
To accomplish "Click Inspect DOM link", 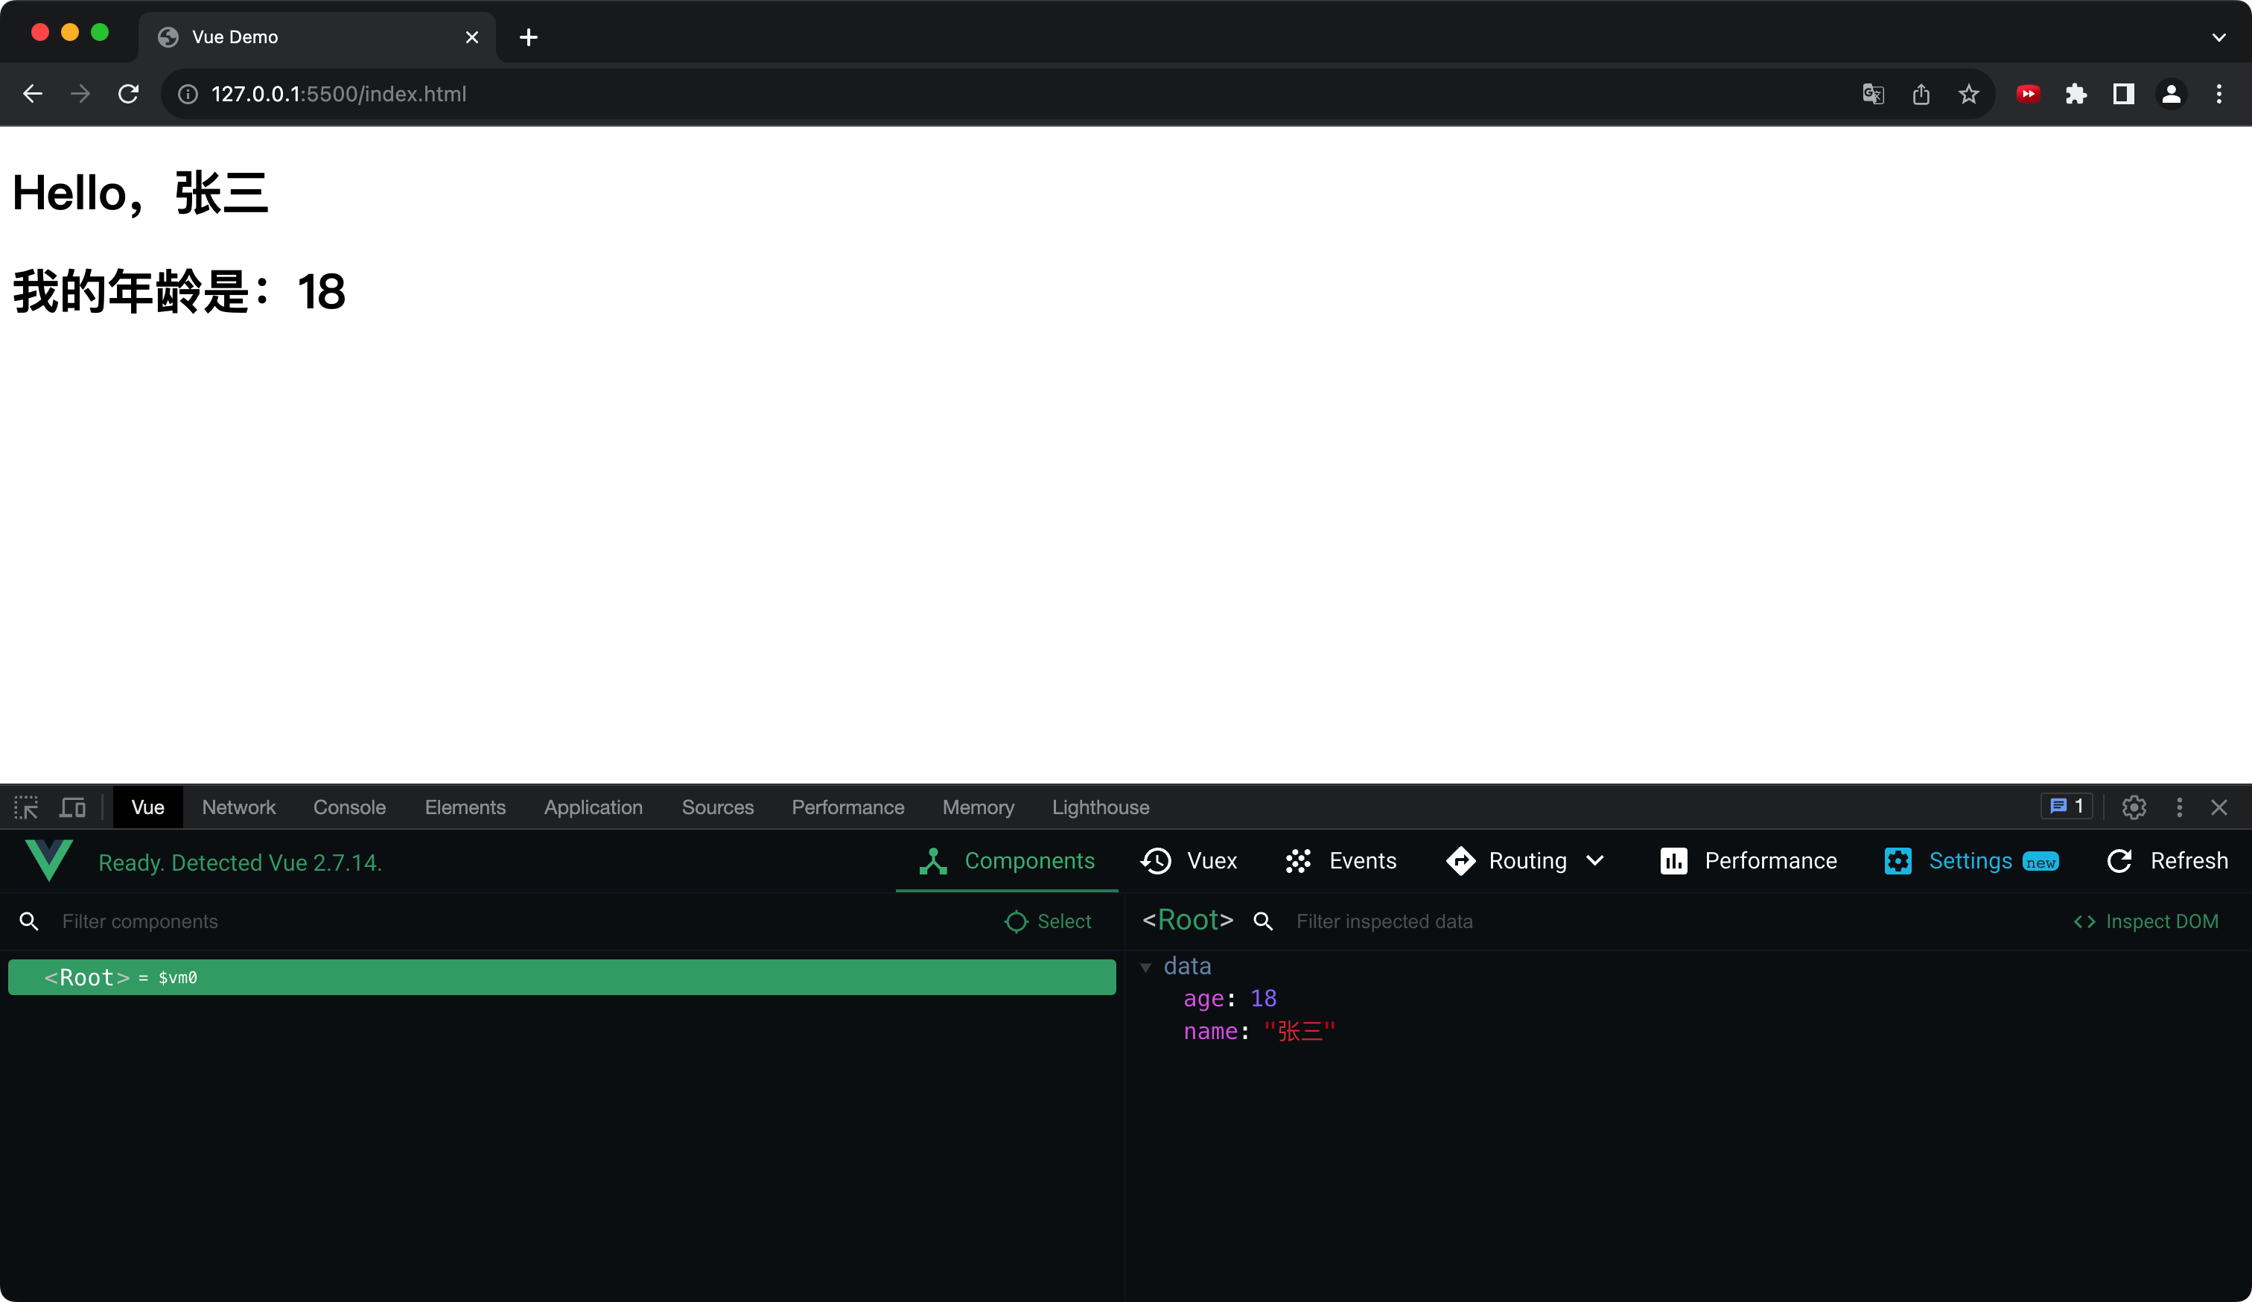I will coord(2146,921).
